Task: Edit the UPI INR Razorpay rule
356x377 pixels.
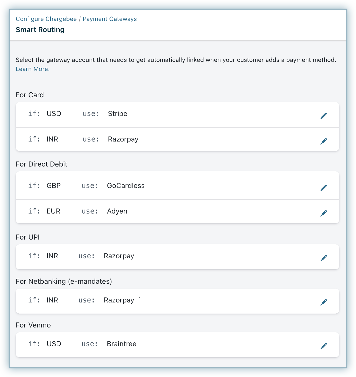Action: coord(323,258)
